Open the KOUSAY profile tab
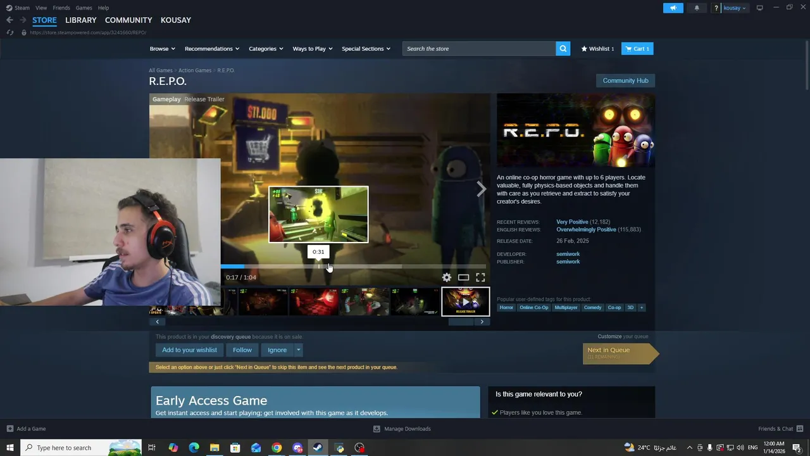This screenshot has height=456, width=810. pos(176,20)
